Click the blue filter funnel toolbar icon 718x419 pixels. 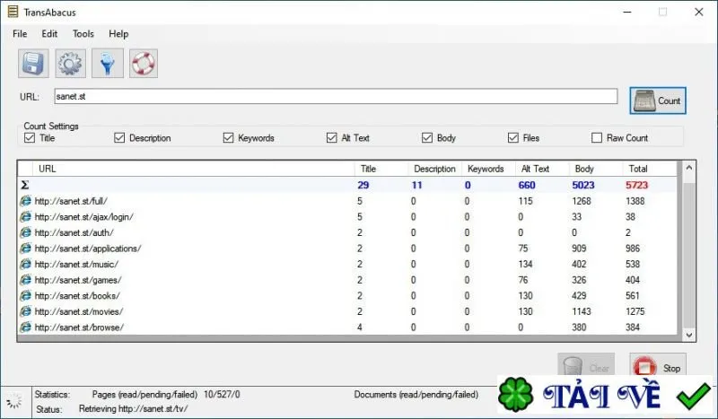[x=108, y=63]
